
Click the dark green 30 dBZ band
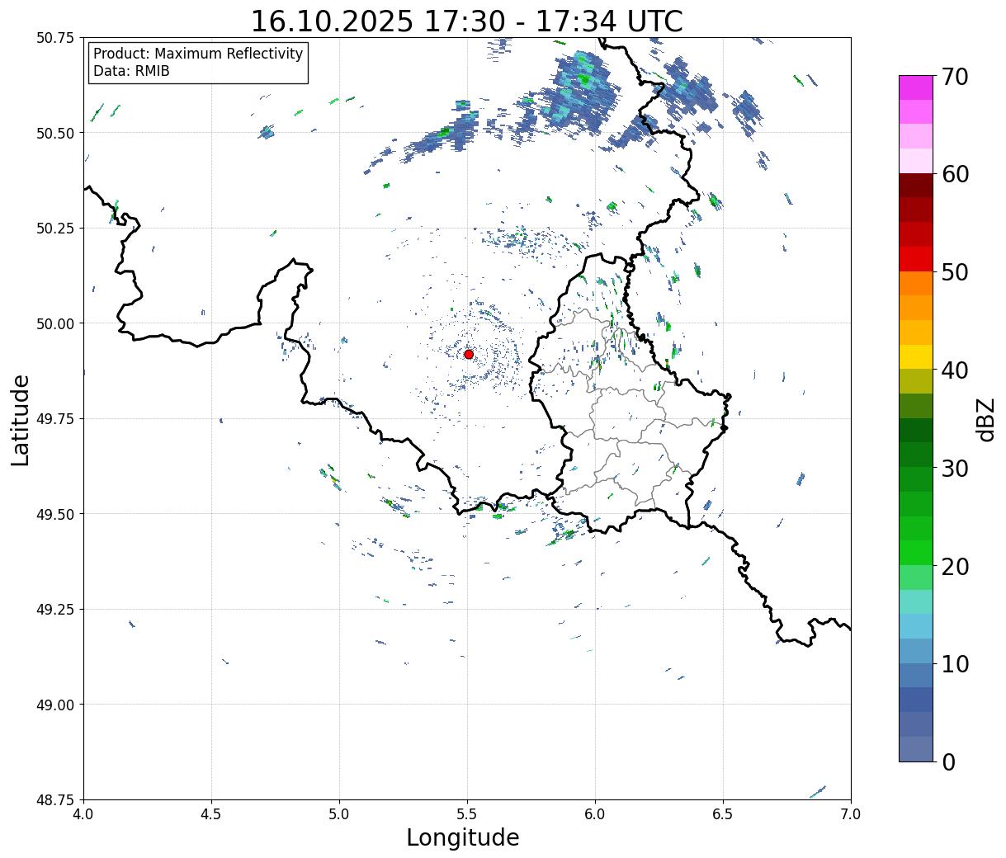[x=916, y=455]
